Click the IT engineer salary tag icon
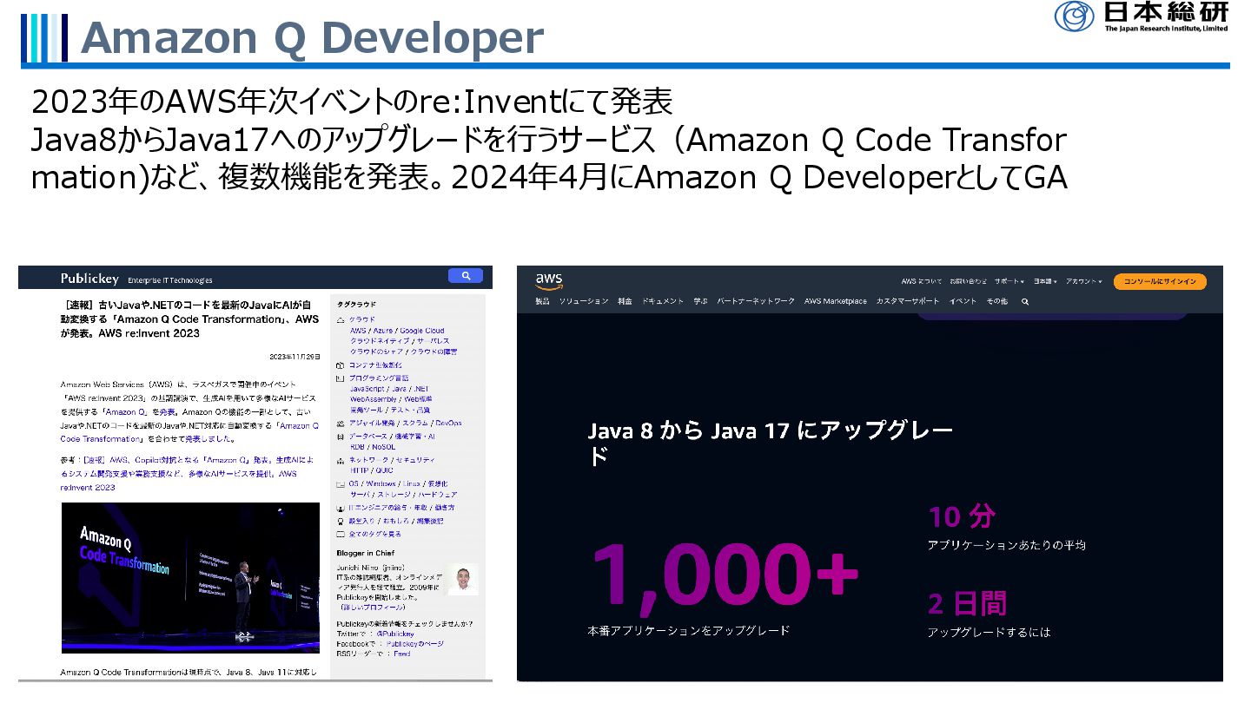 click(x=341, y=507)
